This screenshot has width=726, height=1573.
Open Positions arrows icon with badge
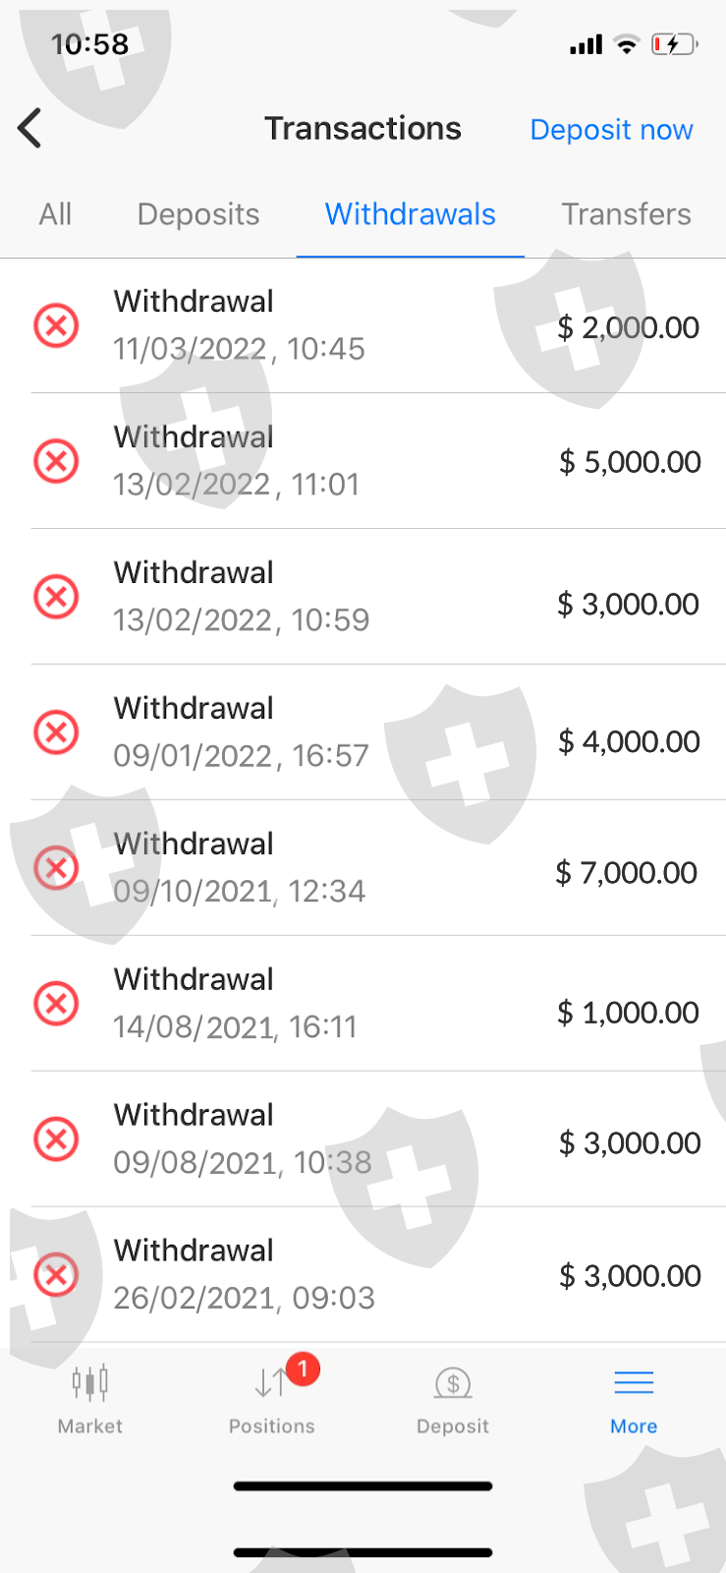click(272, 1382)
